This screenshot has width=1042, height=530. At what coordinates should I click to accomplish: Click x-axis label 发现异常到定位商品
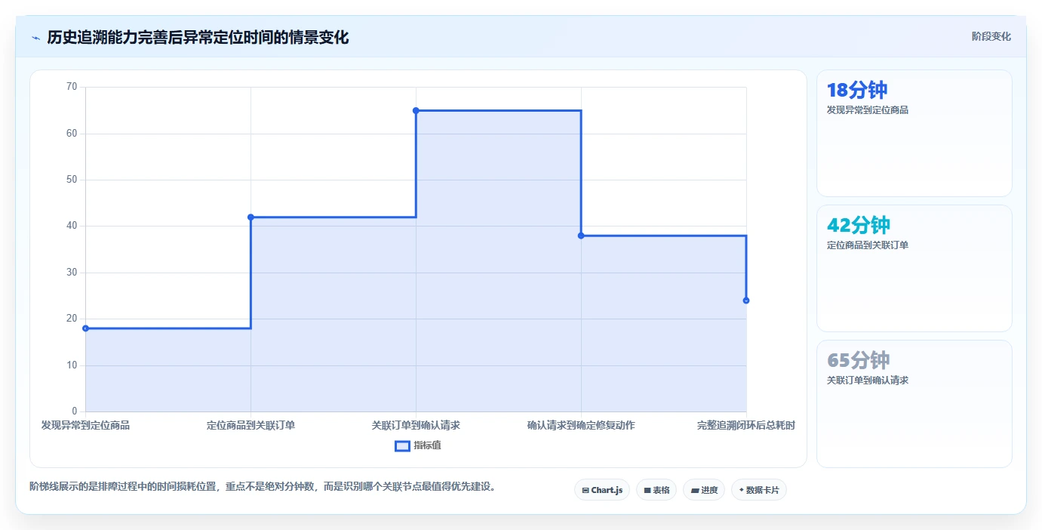85,426
